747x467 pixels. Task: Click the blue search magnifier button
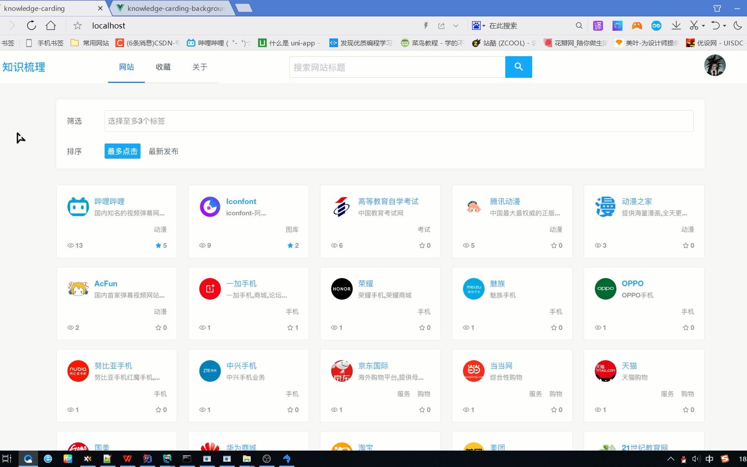[518, 67]
